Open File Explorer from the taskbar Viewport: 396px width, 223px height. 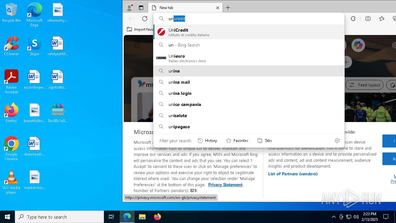coord(142,217)
